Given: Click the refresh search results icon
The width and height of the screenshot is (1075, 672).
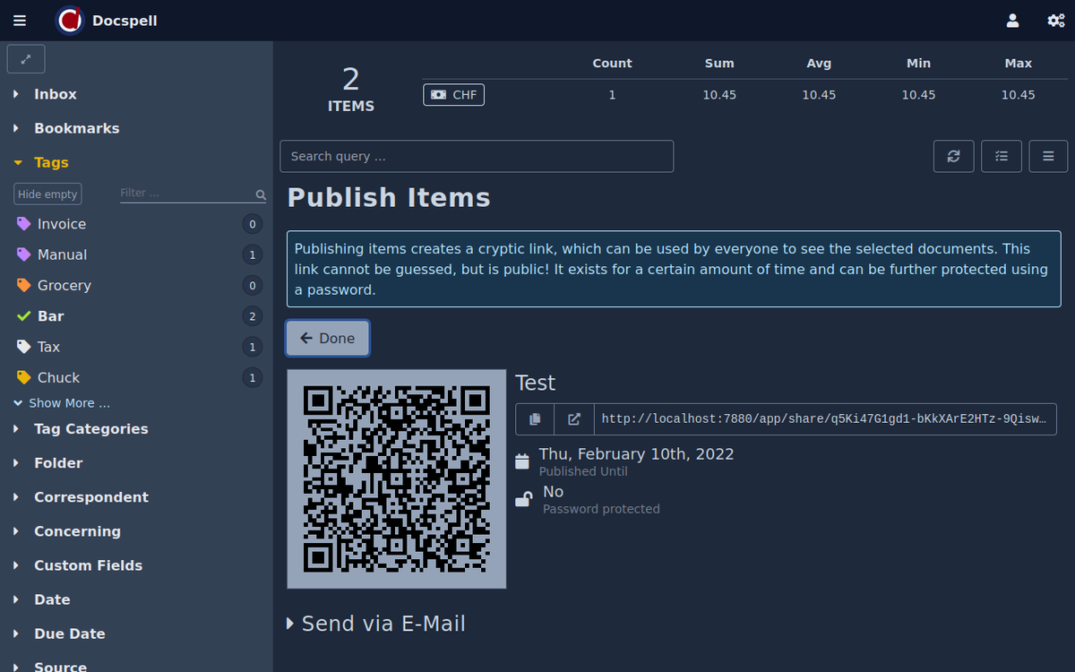Looking at the screenshot, I should (x=953, y=156).
